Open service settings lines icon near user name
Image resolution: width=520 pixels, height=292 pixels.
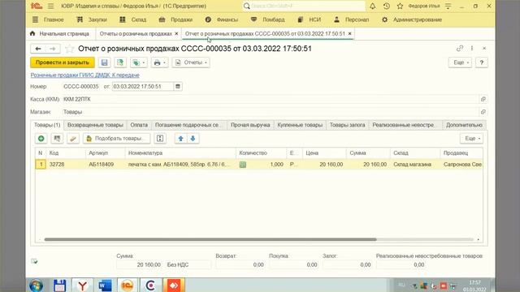point(448,6)
